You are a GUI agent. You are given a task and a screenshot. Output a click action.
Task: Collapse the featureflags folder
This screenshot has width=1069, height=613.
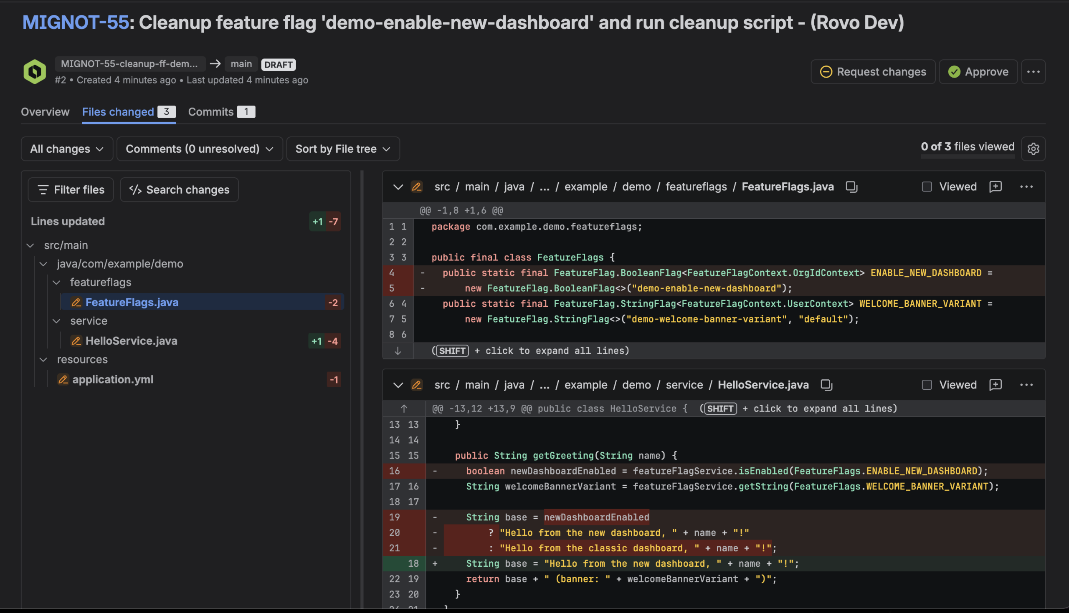coord(56,282)
